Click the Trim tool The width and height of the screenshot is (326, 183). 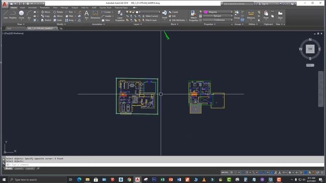tap(69, 12)
